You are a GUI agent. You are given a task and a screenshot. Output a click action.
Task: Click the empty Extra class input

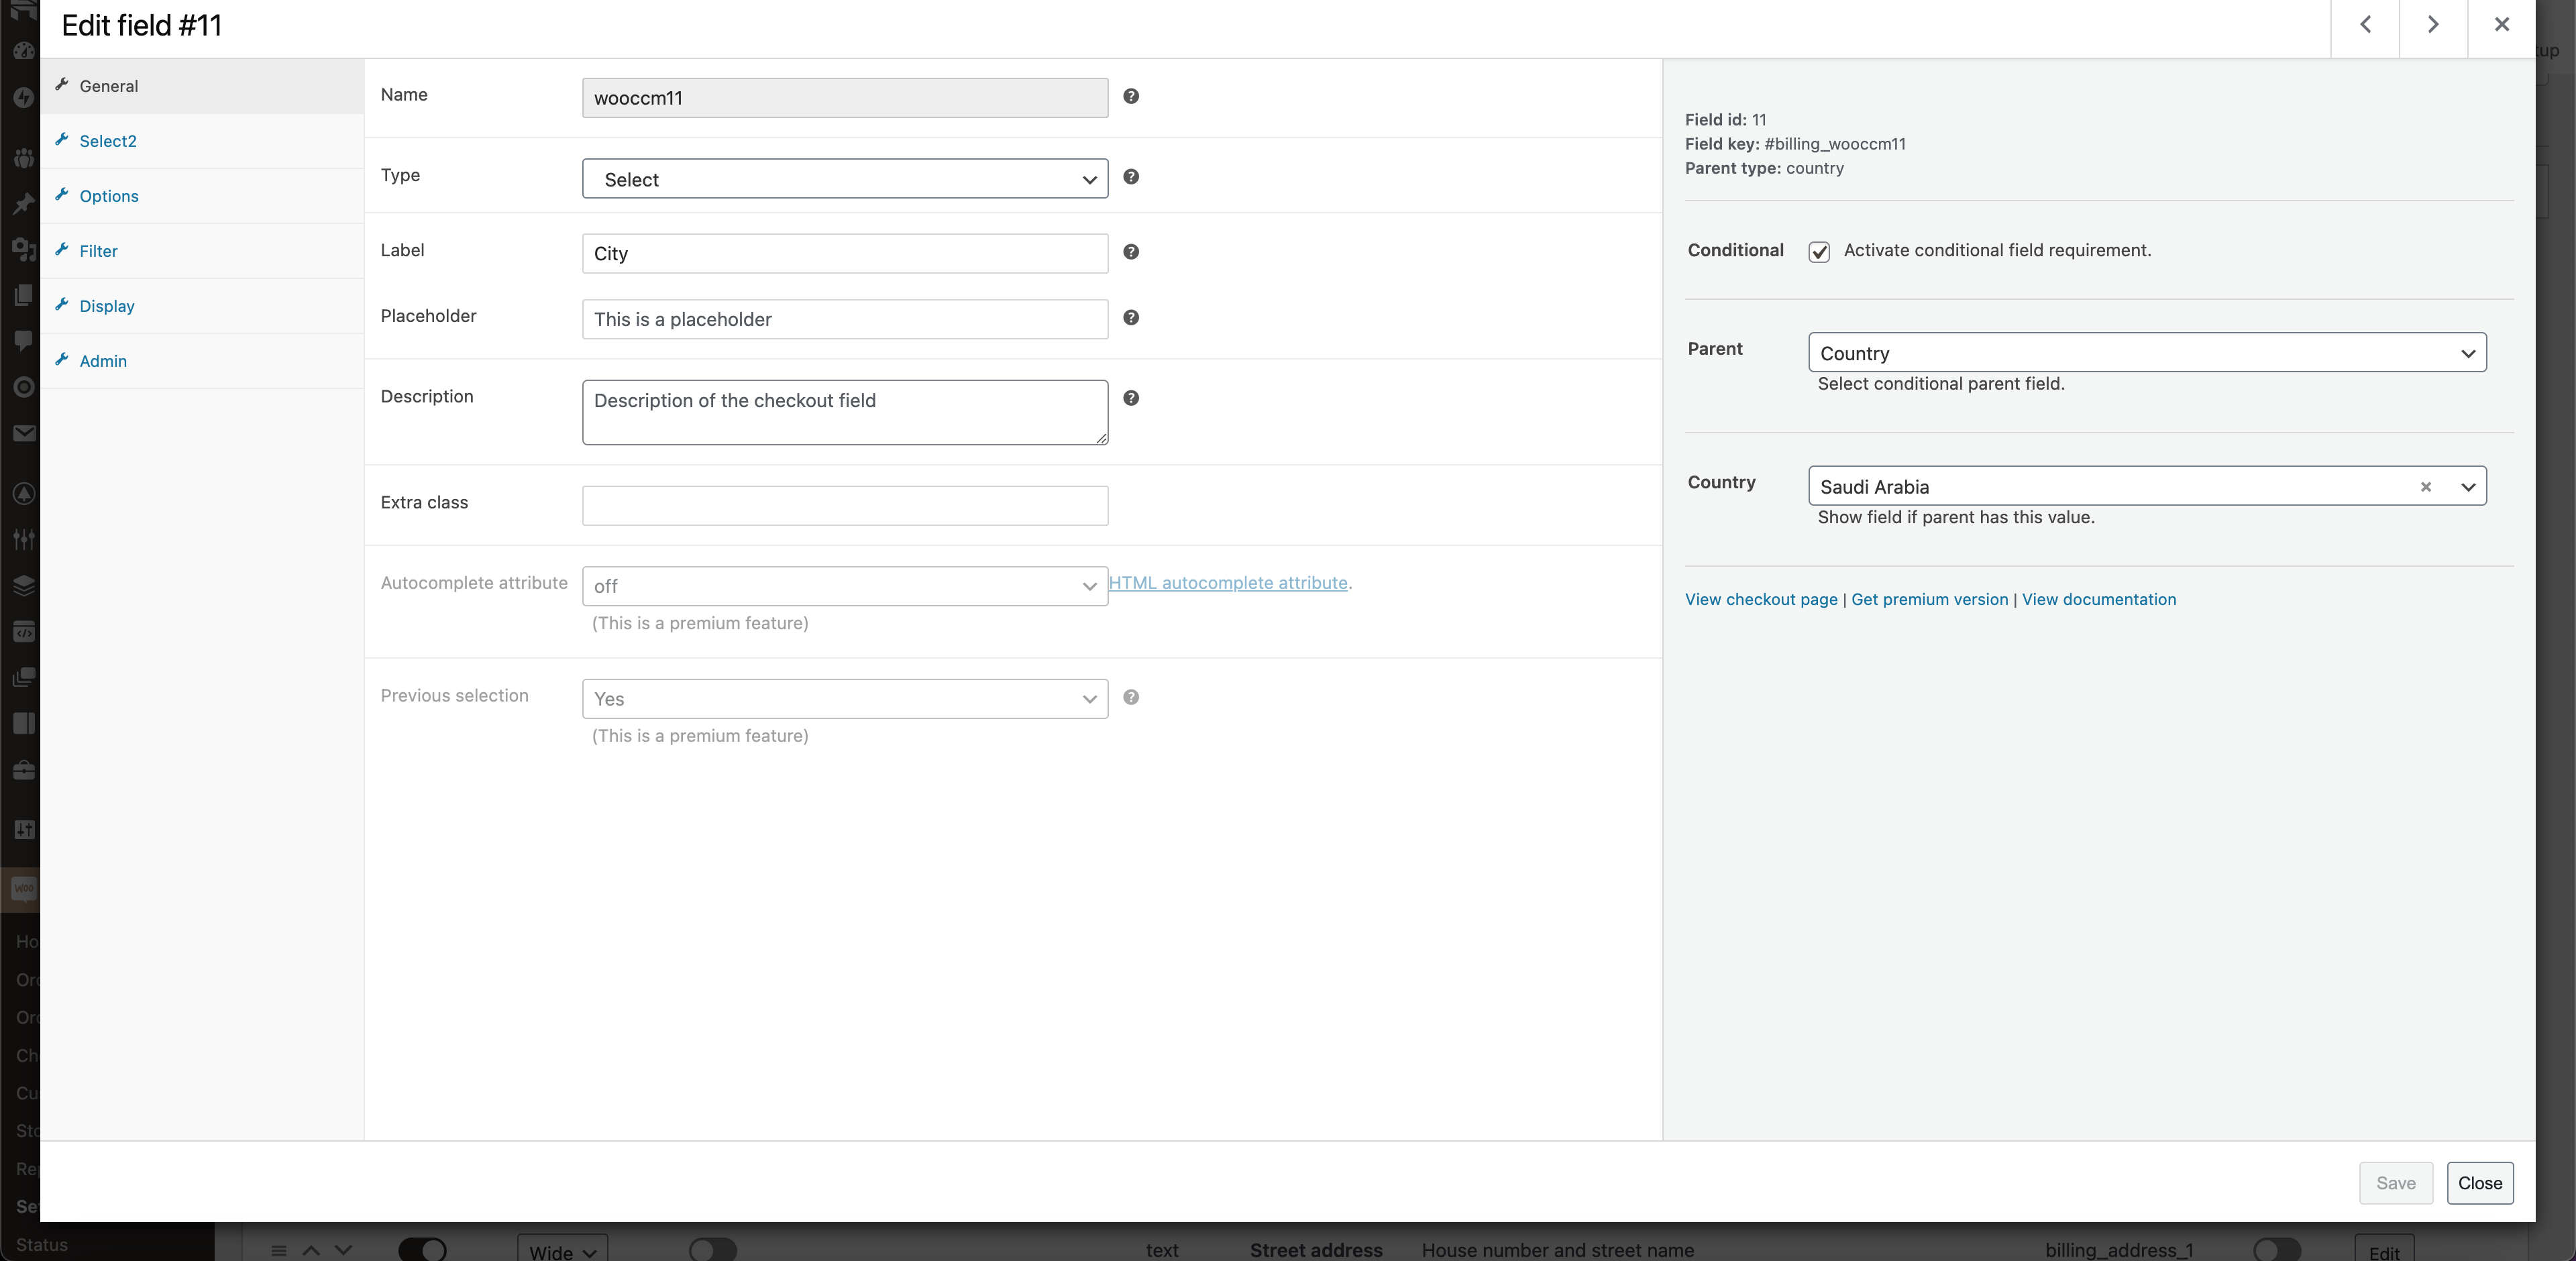(x=845, y=506)
